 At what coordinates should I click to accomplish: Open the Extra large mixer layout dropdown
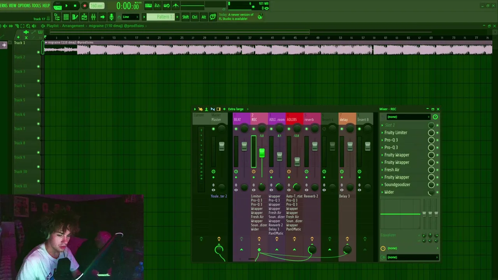pyautogui.click(x=236, y=109)
